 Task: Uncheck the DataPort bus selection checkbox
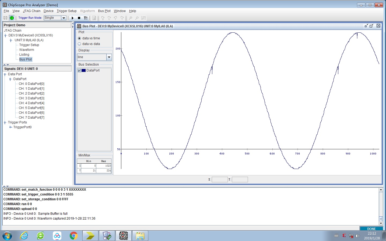(79, 70)
